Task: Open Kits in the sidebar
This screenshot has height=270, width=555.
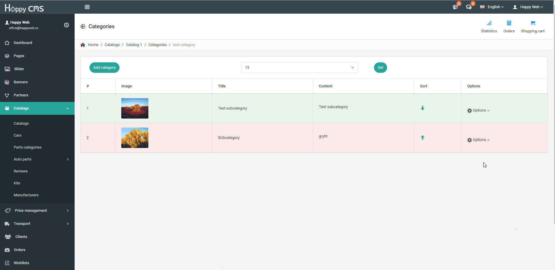Action: coord(17,183)
